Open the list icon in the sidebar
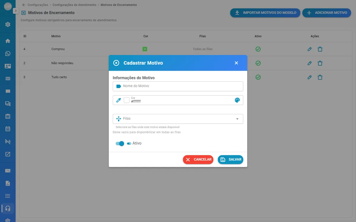Viewport: 356px width, 222px height. click(x=8, y=196)
